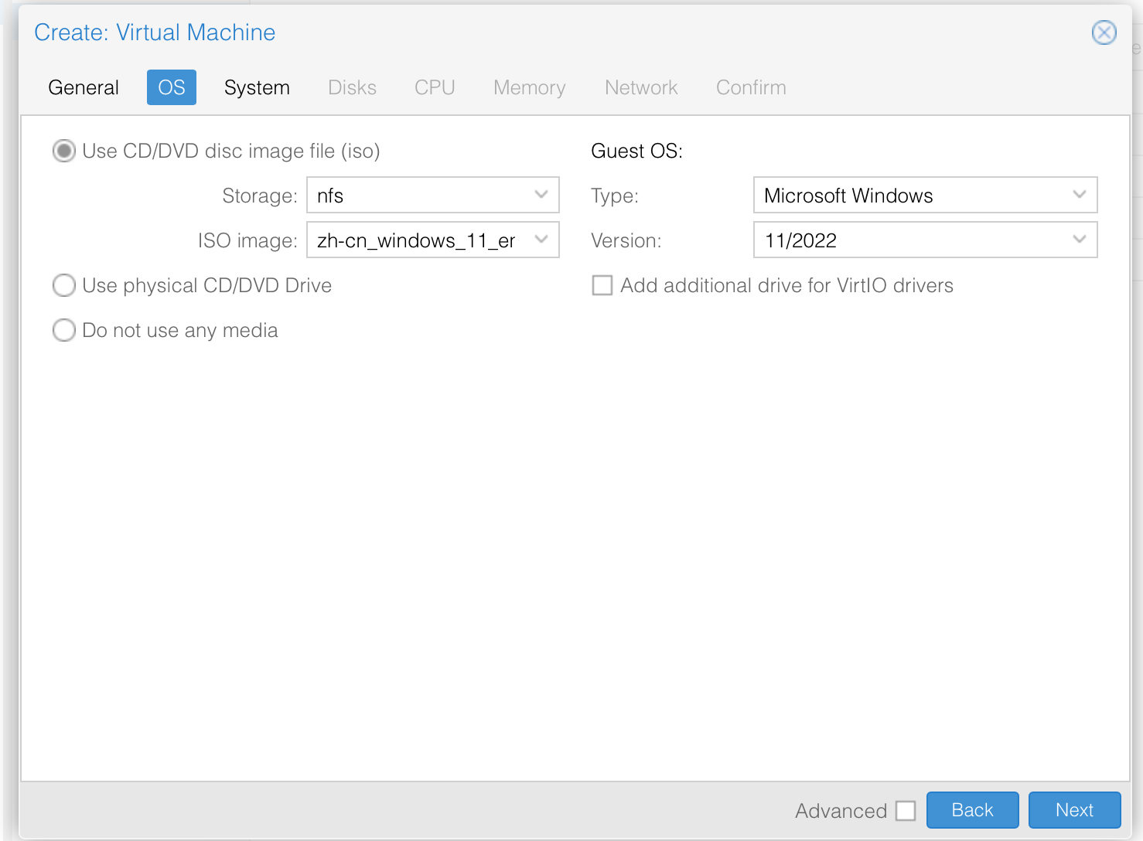Image resolution: width=1143 pixels, height=841 pixels.
Task: Select the OS tab
Action: click(x=172, y=87)
